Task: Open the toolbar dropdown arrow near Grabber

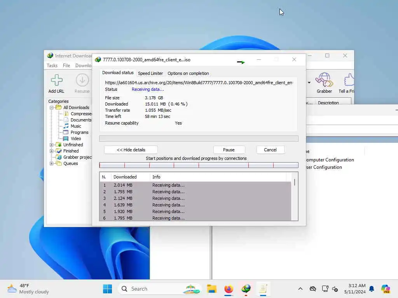Action: click(309, 82)
